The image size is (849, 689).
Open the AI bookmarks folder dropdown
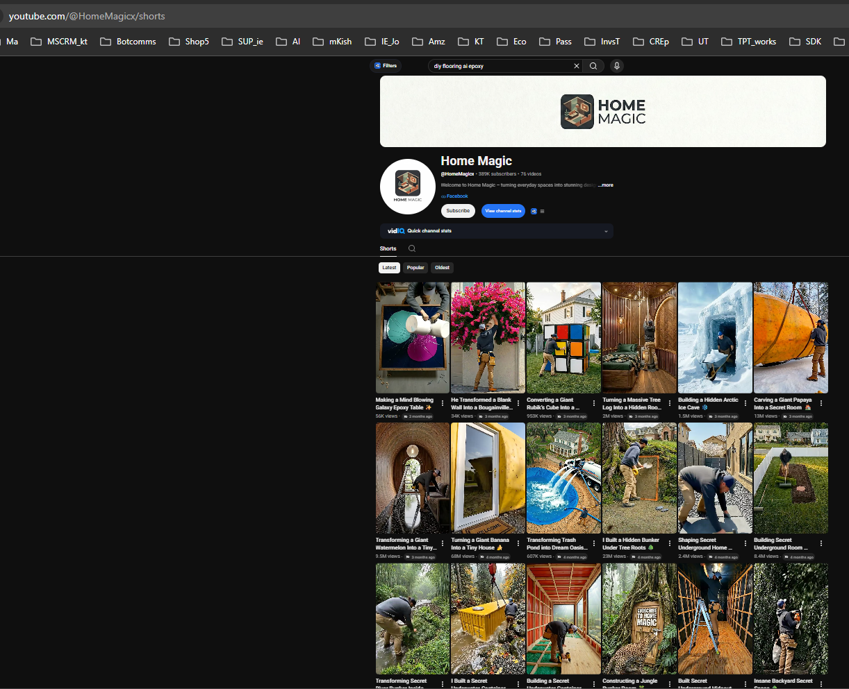(288, 42)
